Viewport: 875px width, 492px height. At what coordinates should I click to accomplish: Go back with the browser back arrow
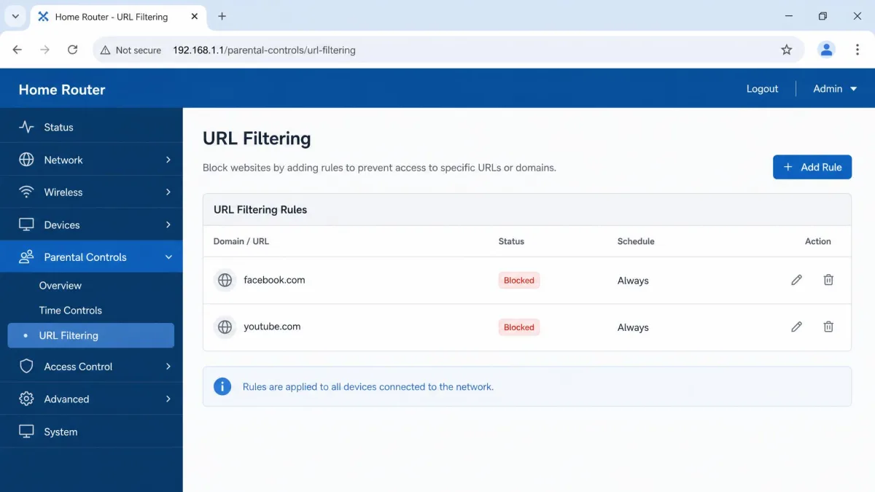(17, 50)
